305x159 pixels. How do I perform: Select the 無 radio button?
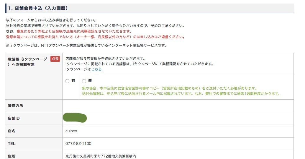84,81
